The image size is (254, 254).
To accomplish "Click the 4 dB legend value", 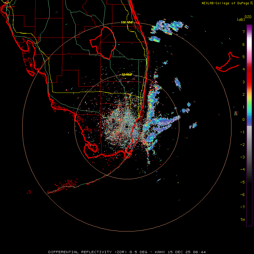I will coord(244,69).
